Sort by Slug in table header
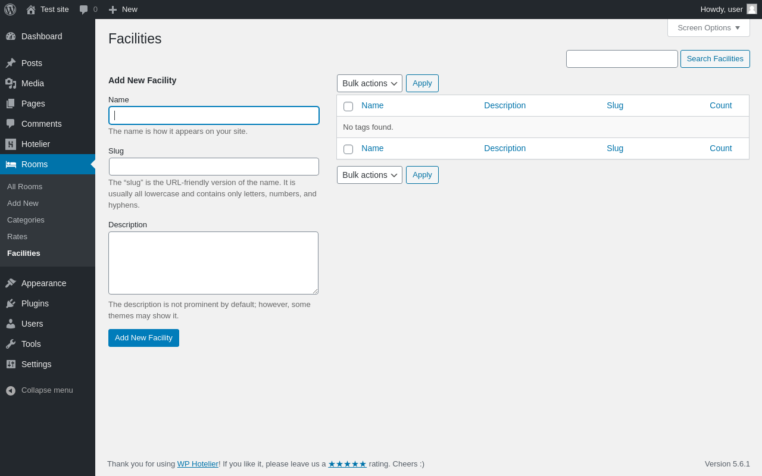Viewport: 762px width, 476px height. pyautogui.click(x=615, y=105)
